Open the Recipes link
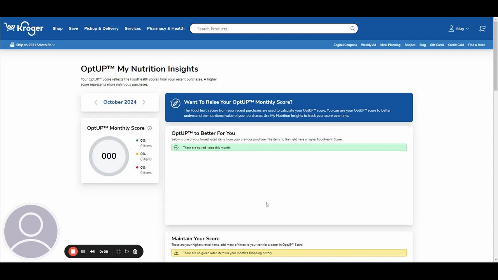The height and width of the screenshot is (280, 498). 410,45
